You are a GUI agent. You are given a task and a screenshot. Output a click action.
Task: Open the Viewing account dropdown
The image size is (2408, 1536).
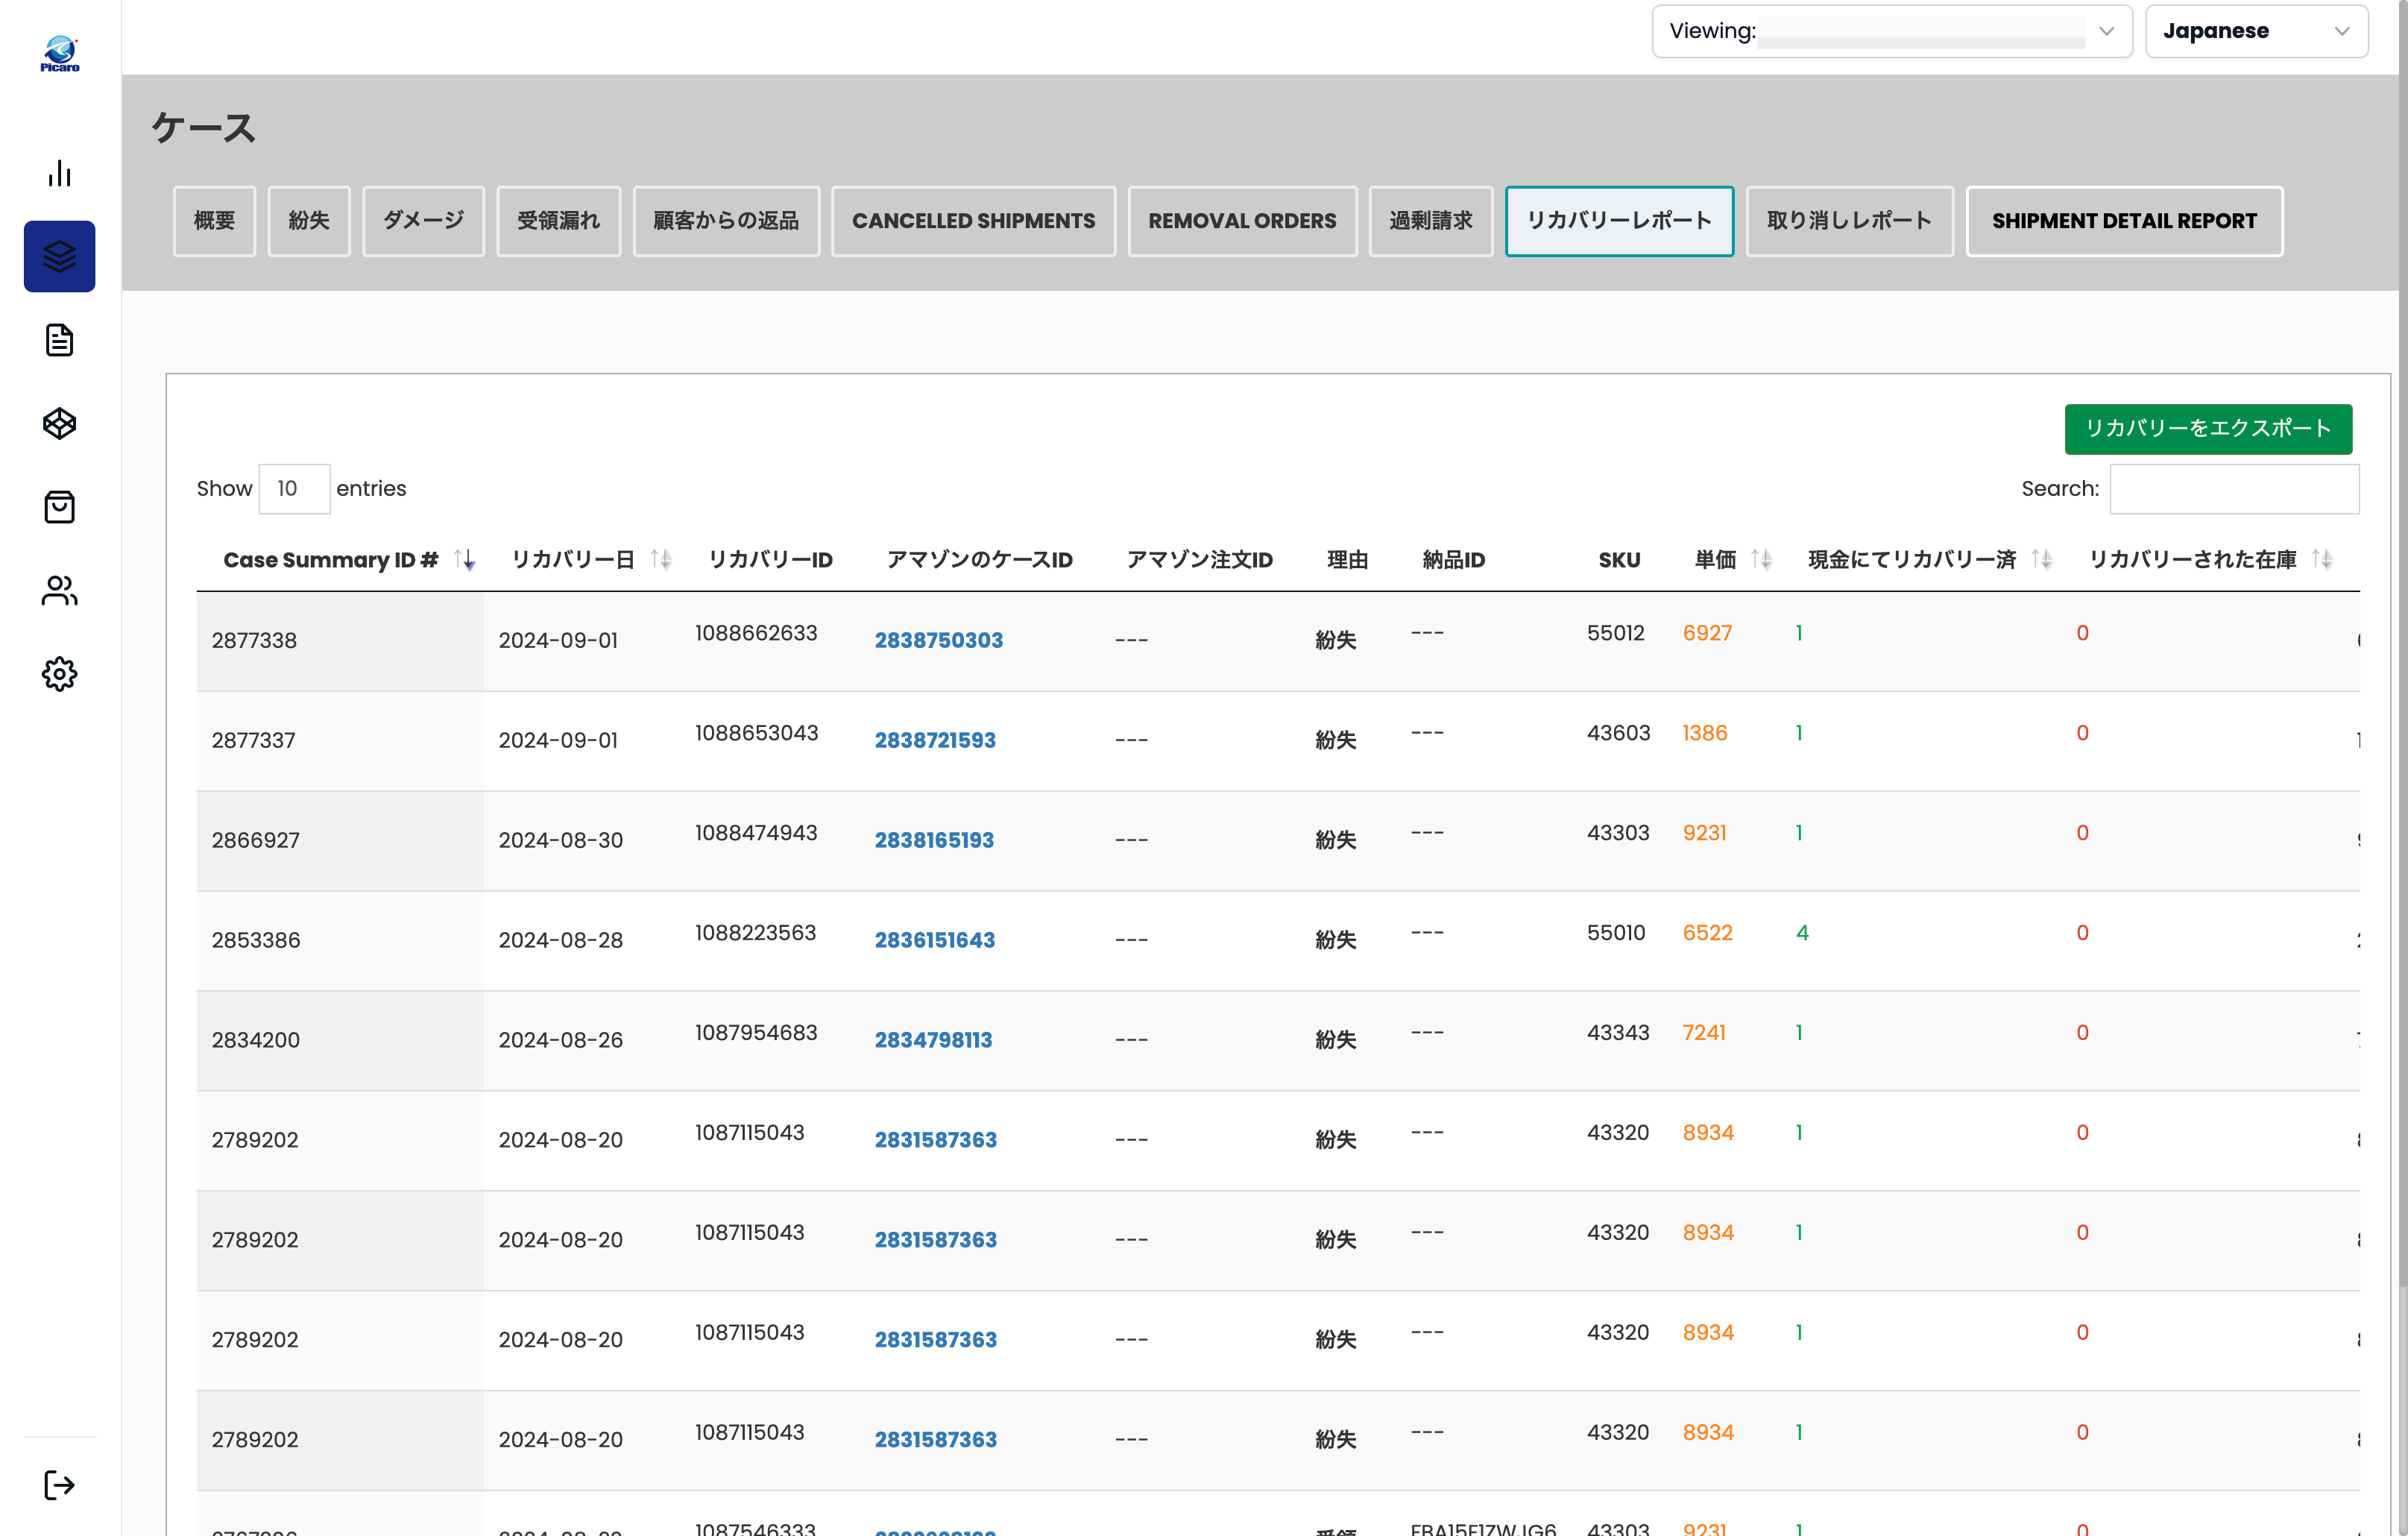pyautogui.click(x=1892, y=31)
